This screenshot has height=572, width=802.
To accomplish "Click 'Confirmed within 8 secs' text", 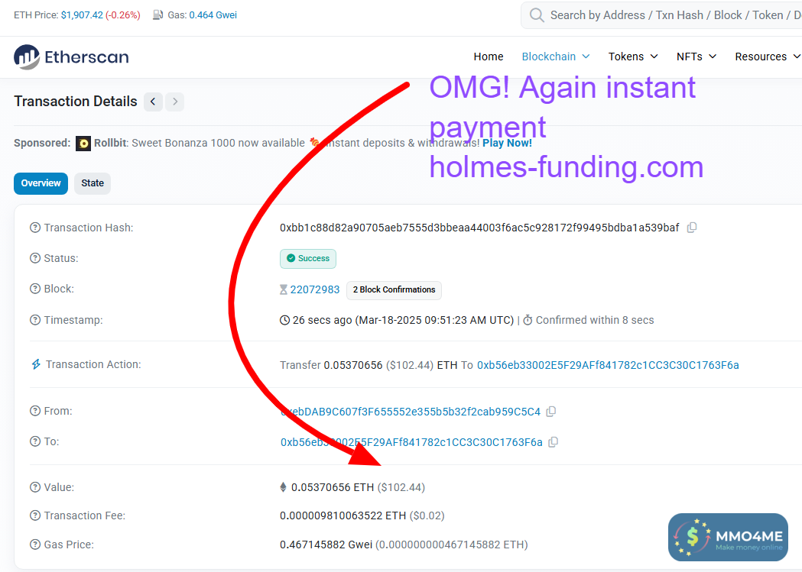I will pos(595,320).
